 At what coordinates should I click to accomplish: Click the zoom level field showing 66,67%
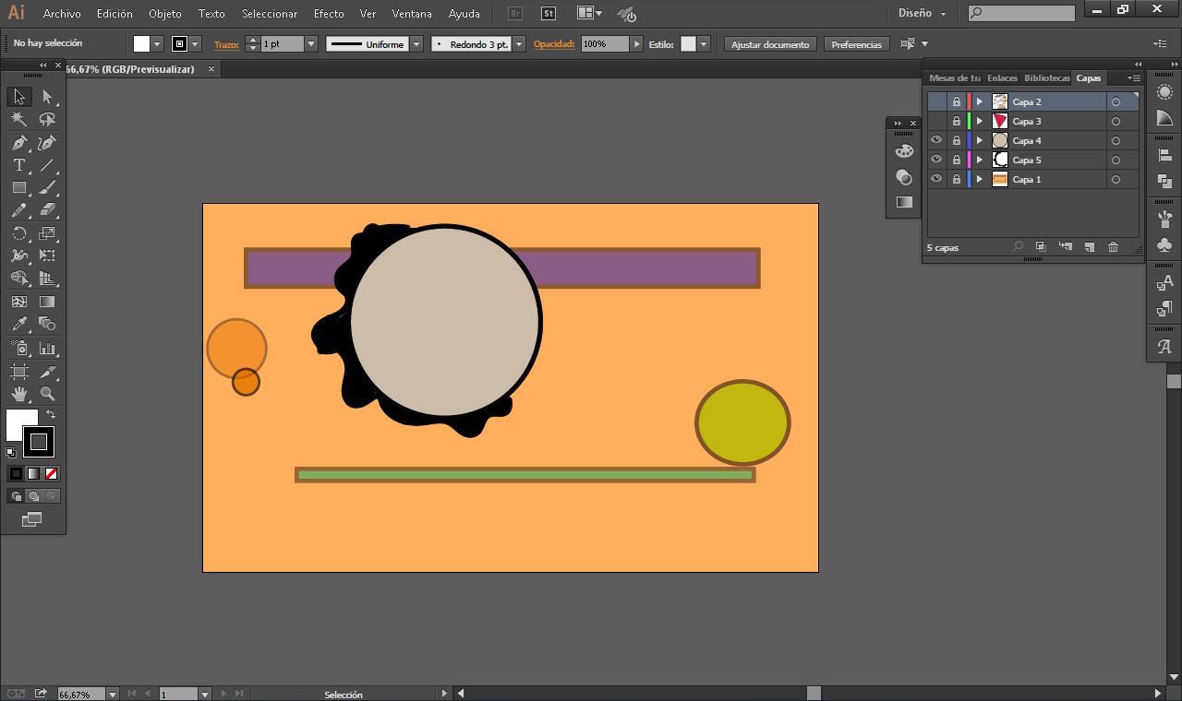click(x=81, y=694)
